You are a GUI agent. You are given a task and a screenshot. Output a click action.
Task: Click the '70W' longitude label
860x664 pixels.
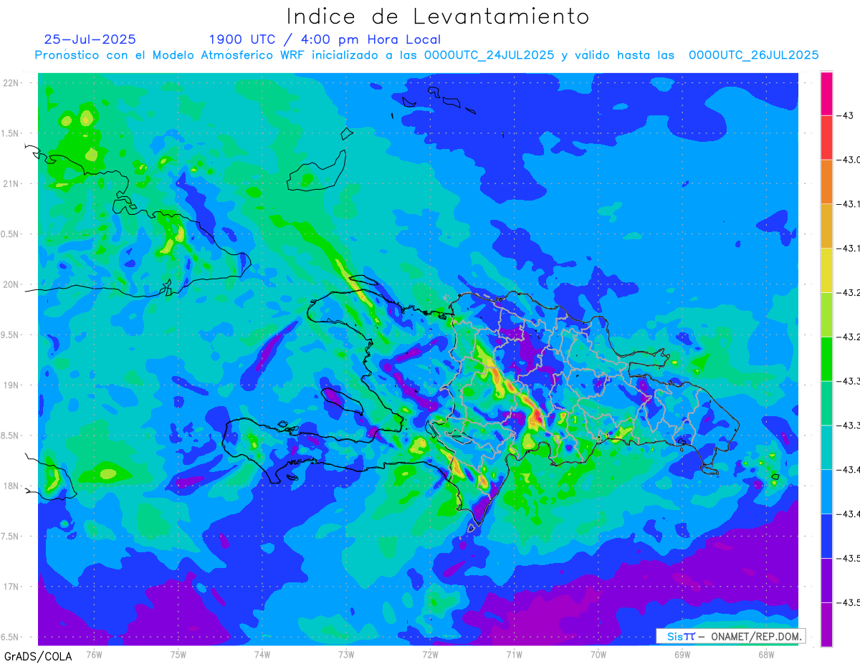tap(598, 654)
